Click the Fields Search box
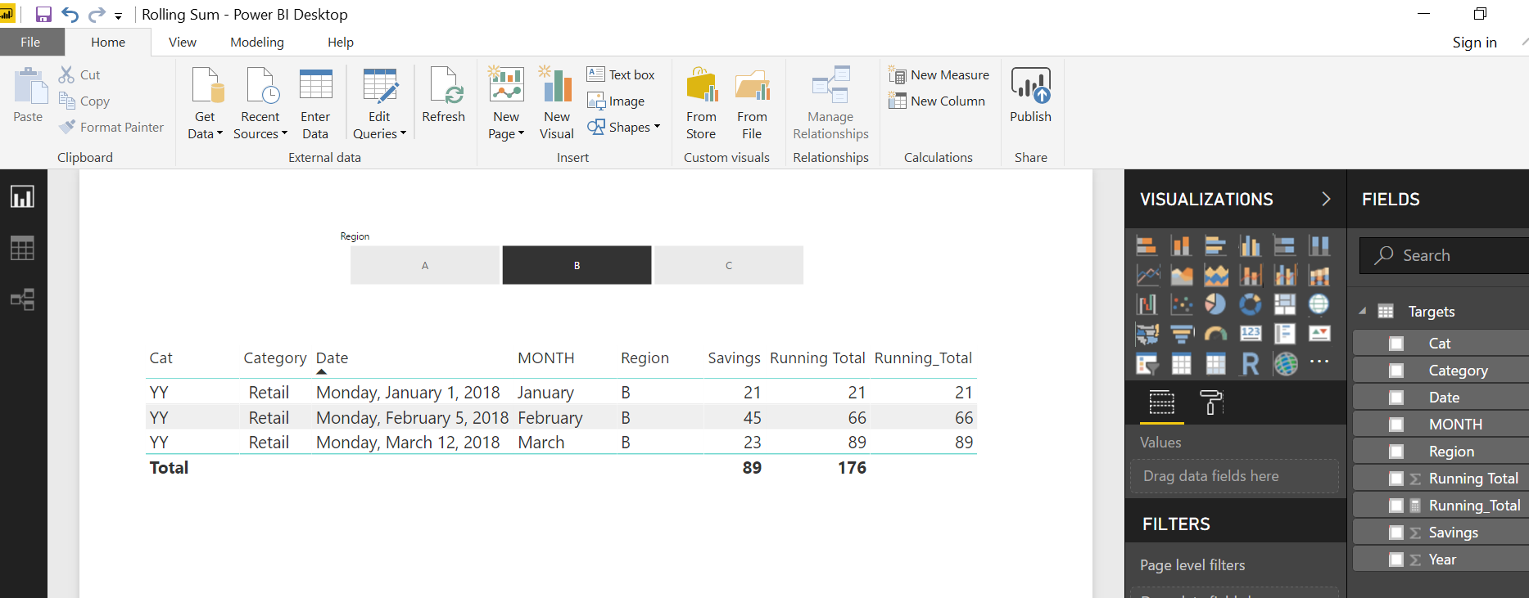 pos(1445,255)
